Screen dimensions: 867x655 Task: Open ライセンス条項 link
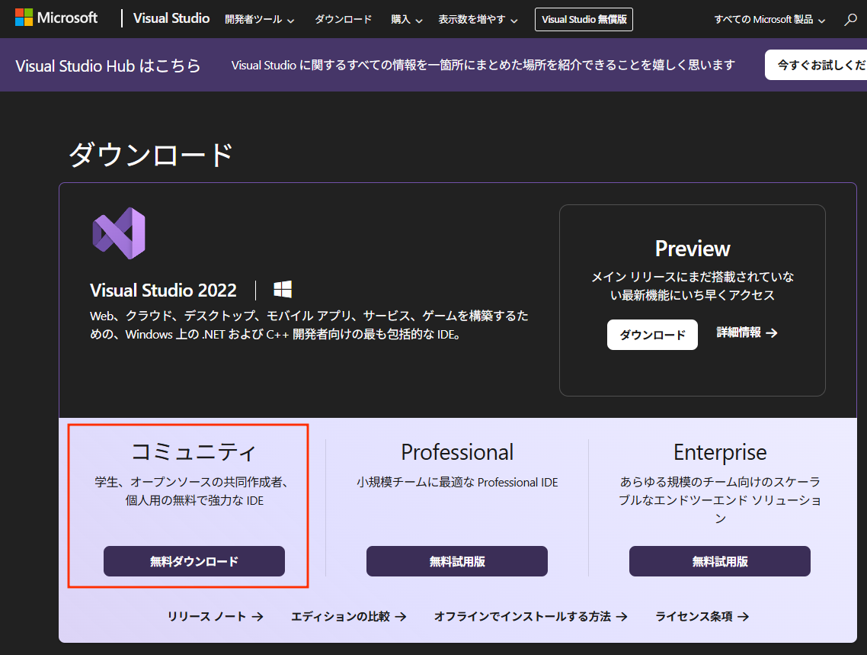click(702, 616)
